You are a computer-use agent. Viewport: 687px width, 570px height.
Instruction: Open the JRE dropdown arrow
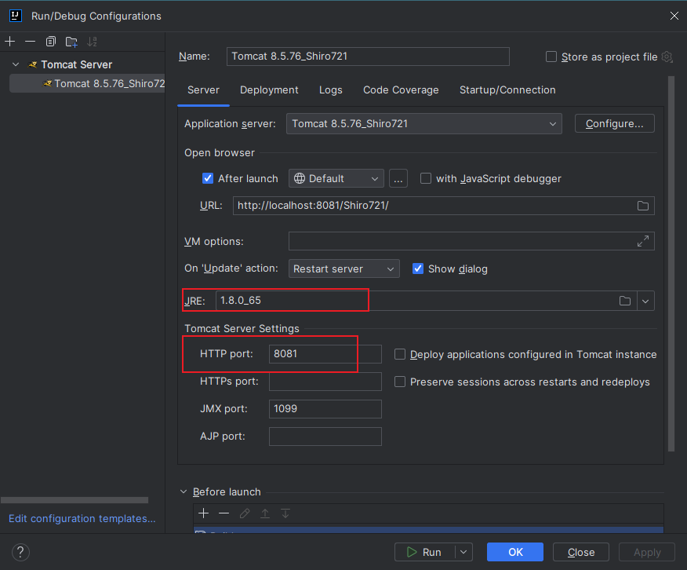coord(645,301)
